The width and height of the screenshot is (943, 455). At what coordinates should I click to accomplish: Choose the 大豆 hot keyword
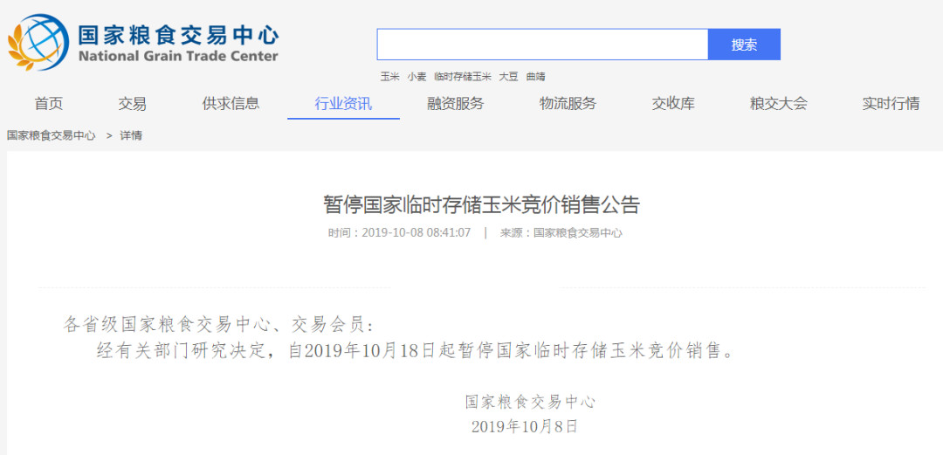point(508,77)
